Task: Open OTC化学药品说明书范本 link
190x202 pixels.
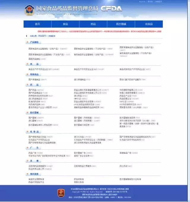Action: (x=87, y=105)
